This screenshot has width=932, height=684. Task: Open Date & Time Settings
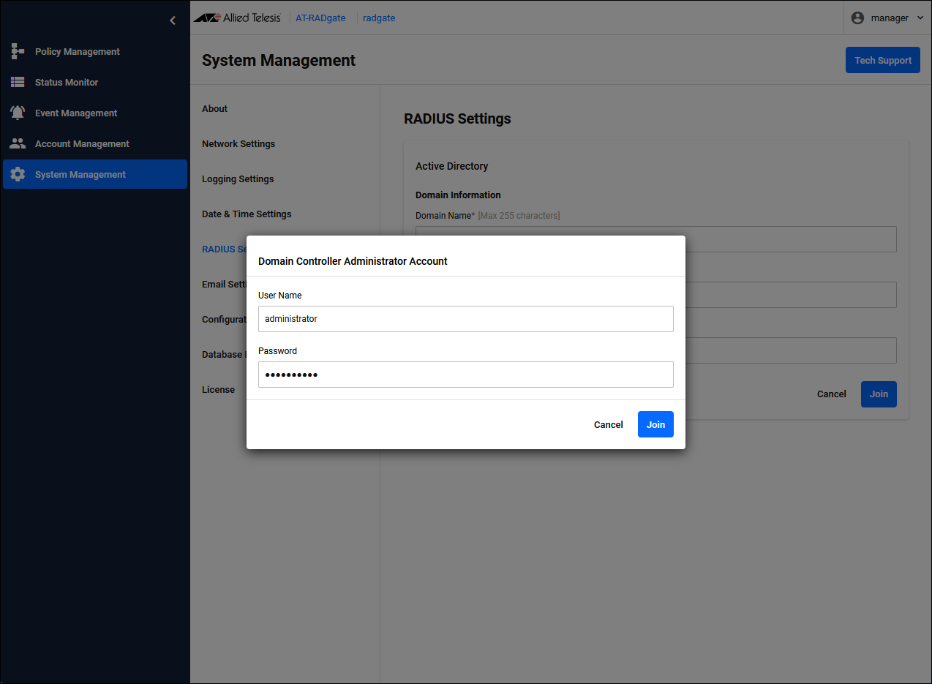tap(247, 214)
